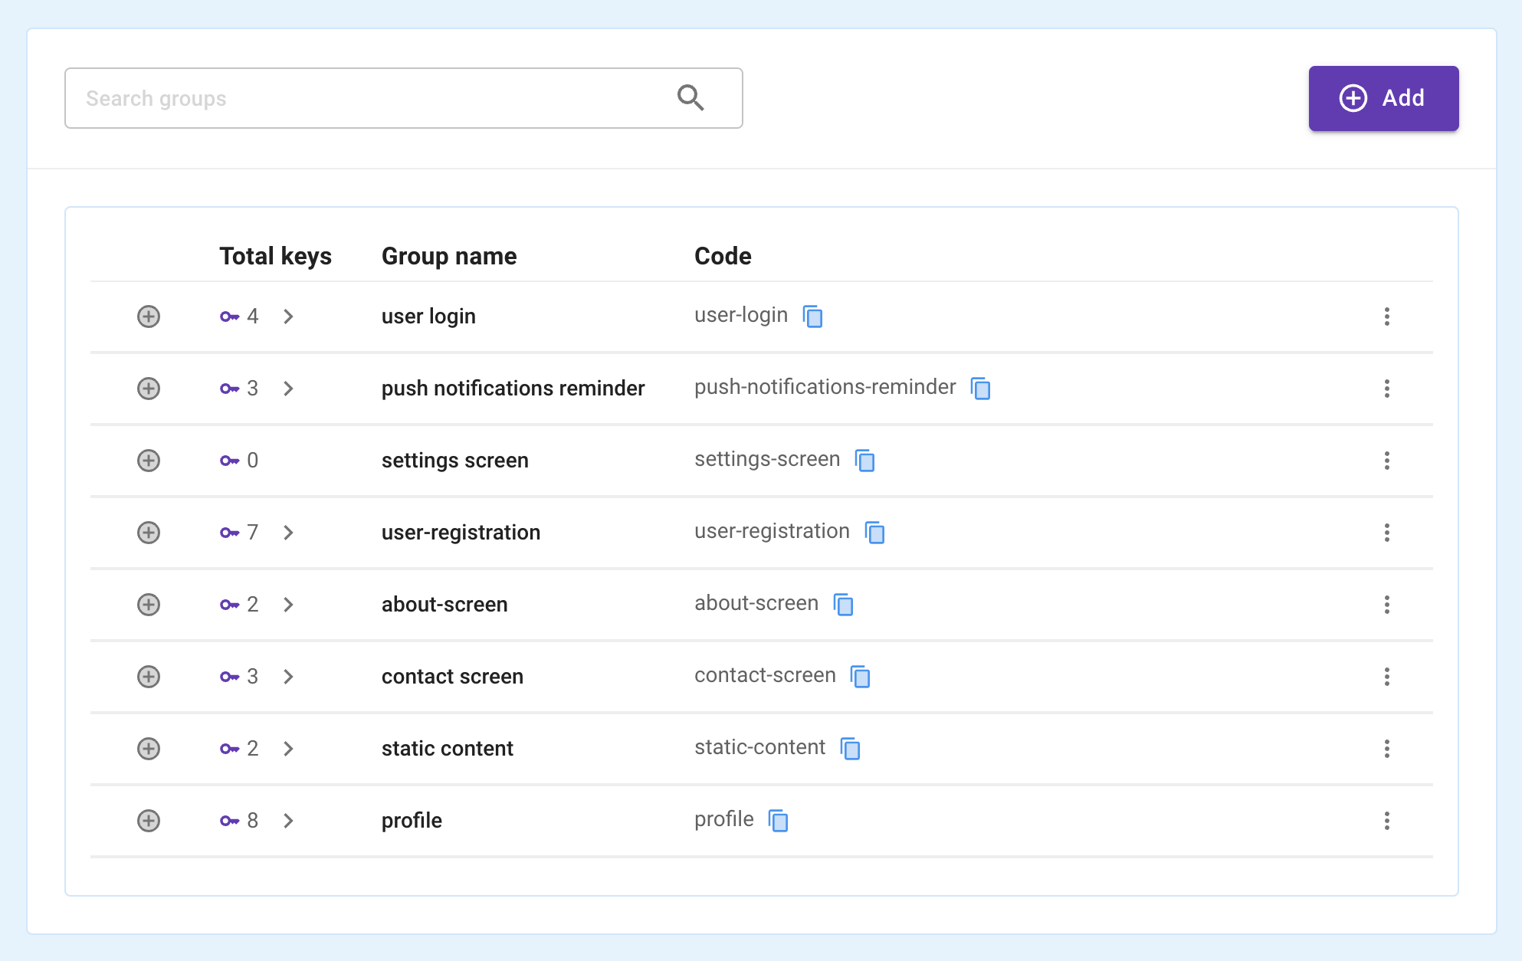Copy the profile code
This screenshot has width=1522, height=961.
click(779, 820)
